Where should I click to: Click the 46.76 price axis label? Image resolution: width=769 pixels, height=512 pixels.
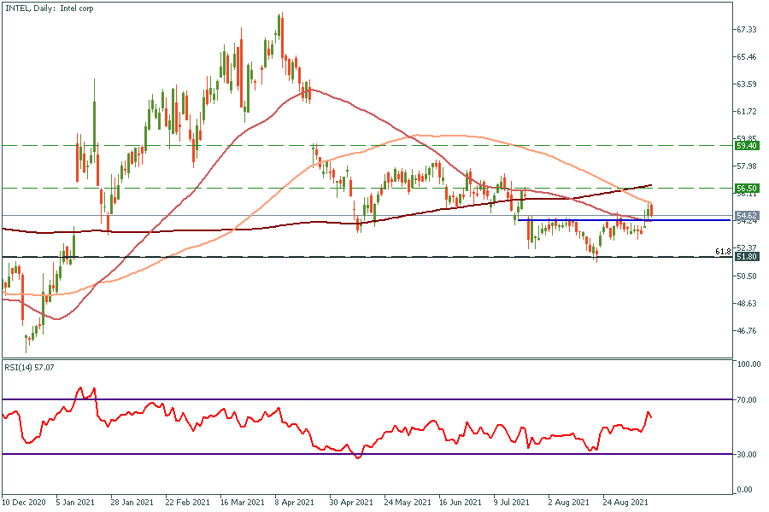click(747, 331)
